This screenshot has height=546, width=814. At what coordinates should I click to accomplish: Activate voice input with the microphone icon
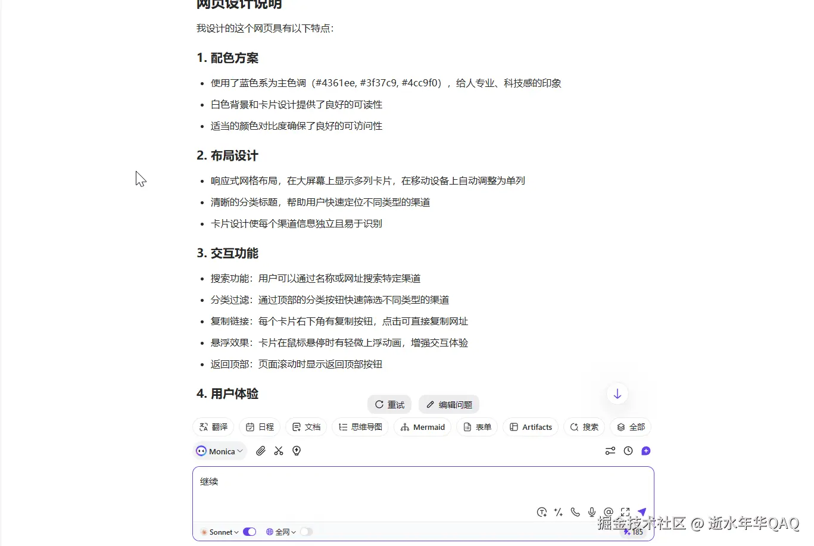pos(592,512)
